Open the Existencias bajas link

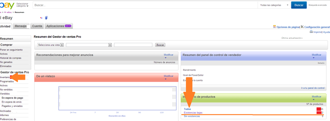(x=193, y=113)
